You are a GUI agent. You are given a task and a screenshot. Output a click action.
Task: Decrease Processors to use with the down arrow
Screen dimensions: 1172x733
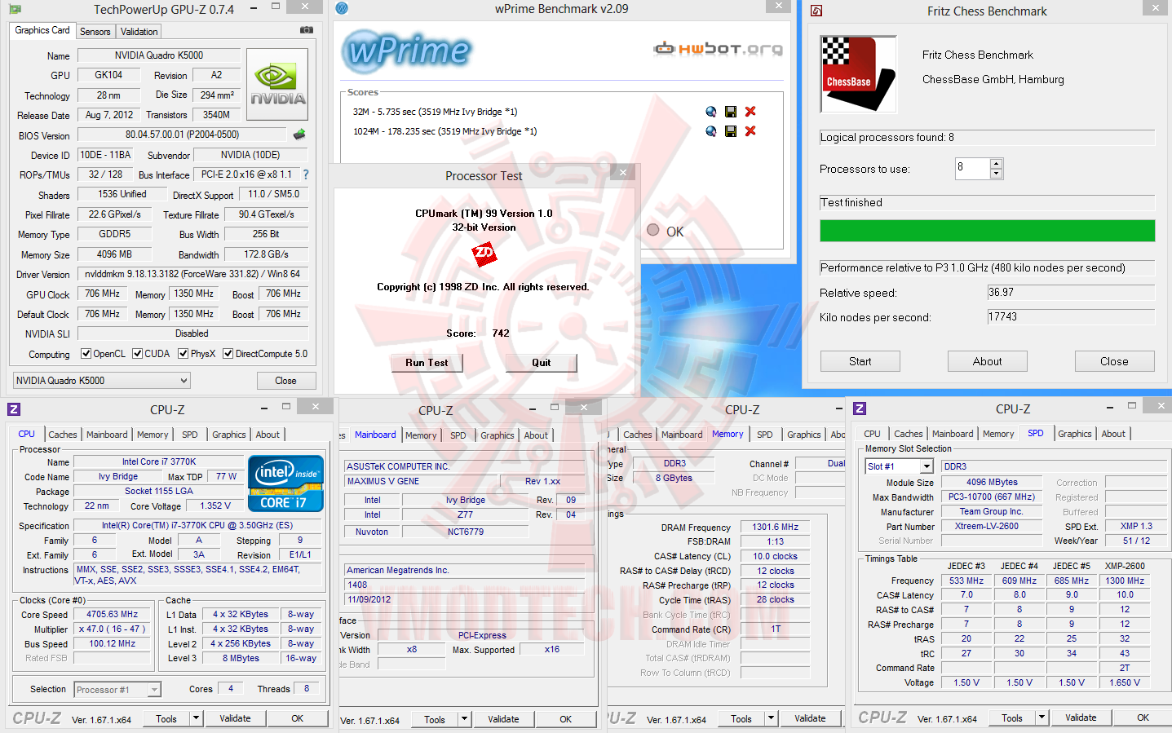pyautogui.click(x=996, y=174)
